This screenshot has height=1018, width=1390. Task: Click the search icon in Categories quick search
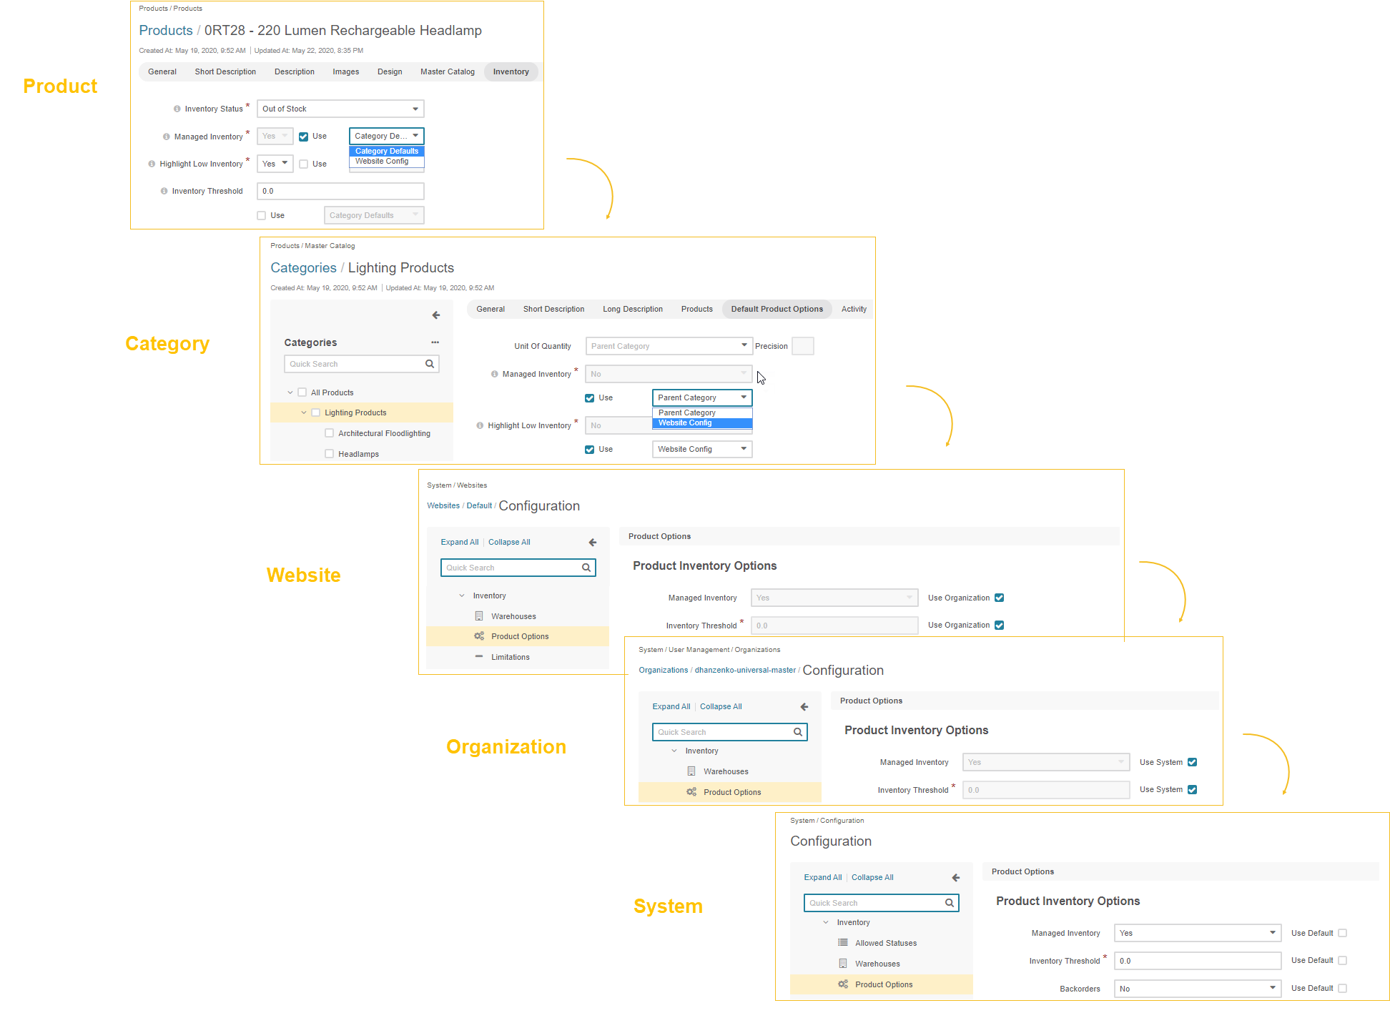click(x=430, y=364)
